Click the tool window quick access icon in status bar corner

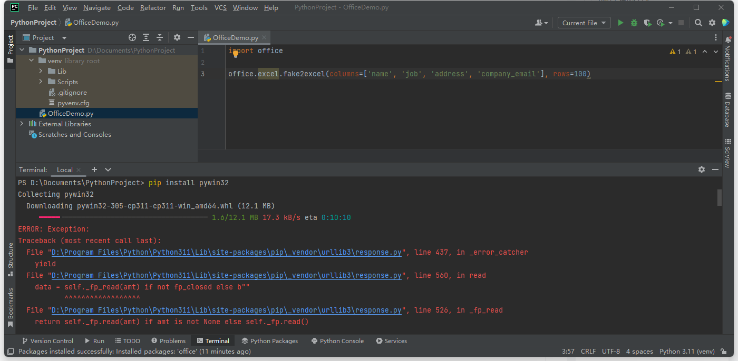(x=9, y=352)
